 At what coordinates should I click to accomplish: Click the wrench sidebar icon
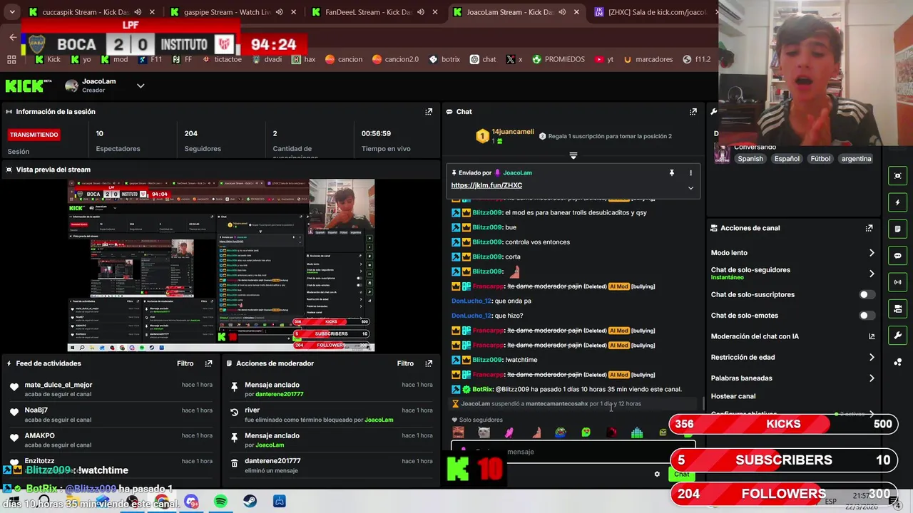[897, 335]
